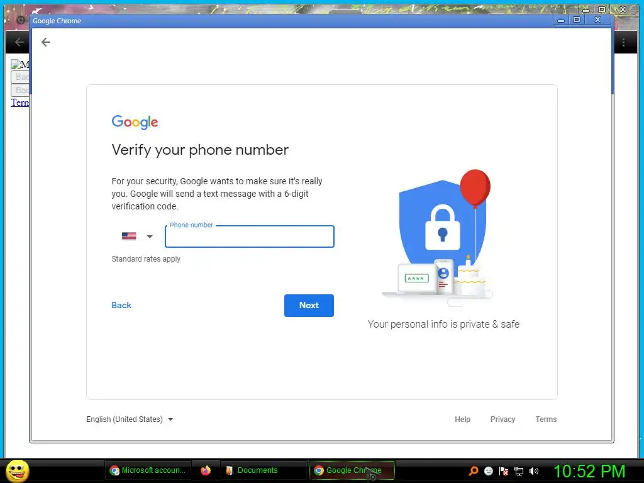This screenshot has height=483, width=644.
Task: Open the English (United States) language dropdown
Action: point(130,419)
